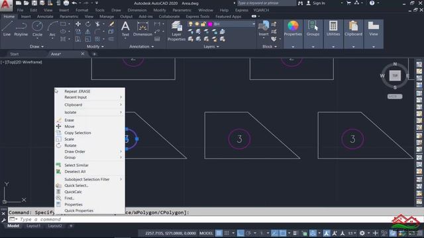Toggle snap mode in status bar
This screenshot has width=424, height=238.
pos(227,233)
